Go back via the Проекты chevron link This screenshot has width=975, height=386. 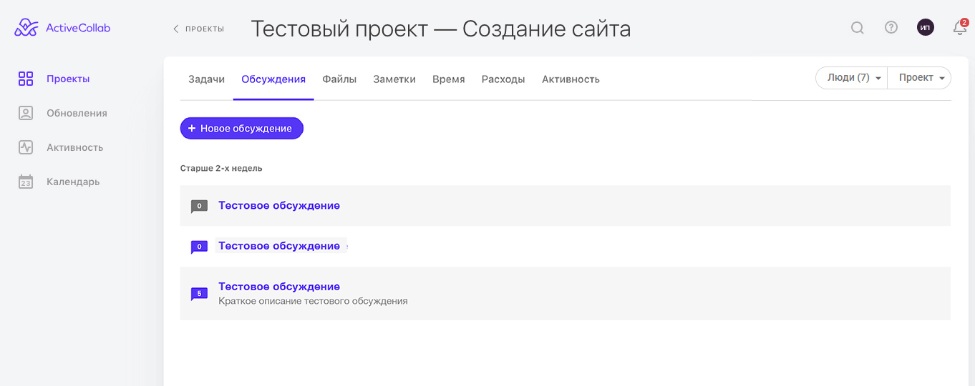pos(198,29)
